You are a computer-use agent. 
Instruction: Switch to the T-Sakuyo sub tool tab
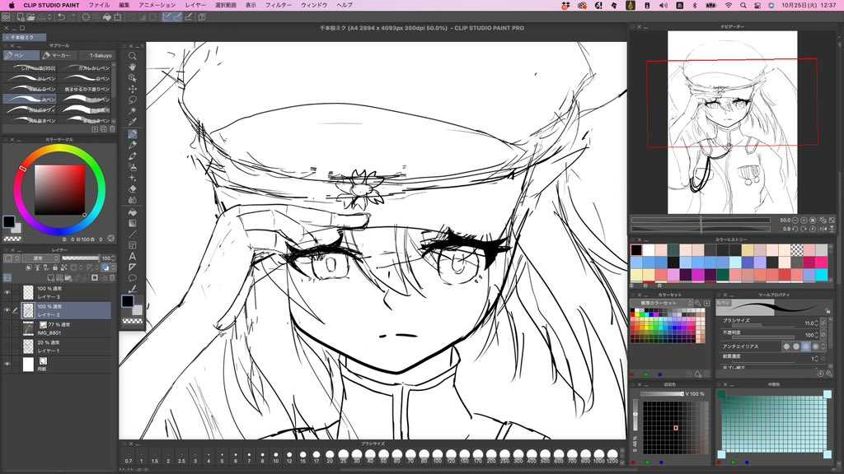pyautogui.click(x=97, y=55)
